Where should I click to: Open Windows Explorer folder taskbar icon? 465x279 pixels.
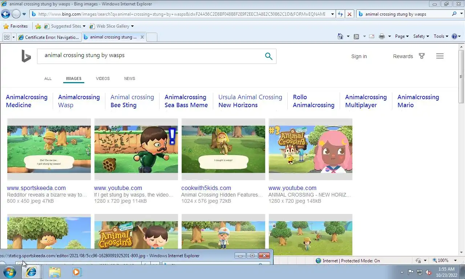[55, 272]
